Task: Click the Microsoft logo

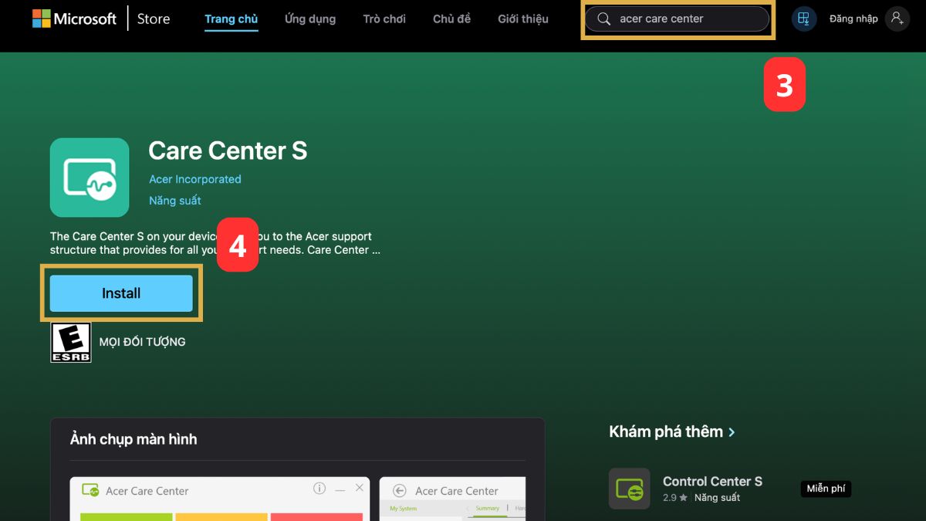Action: coord(74,19)
